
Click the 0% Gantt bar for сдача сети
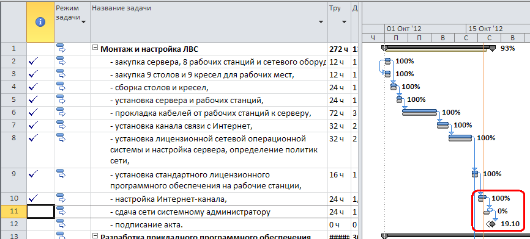click(489, 211)
